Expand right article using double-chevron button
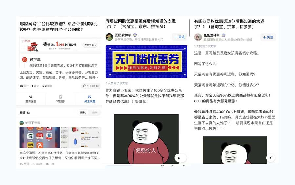 point(270,158)
